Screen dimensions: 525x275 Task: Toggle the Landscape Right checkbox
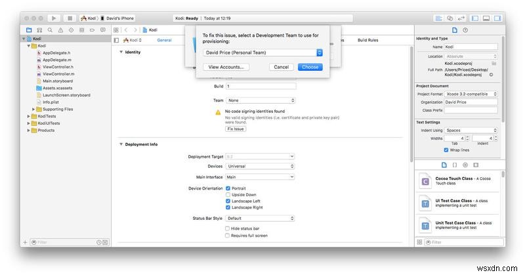tap(228, 207)
